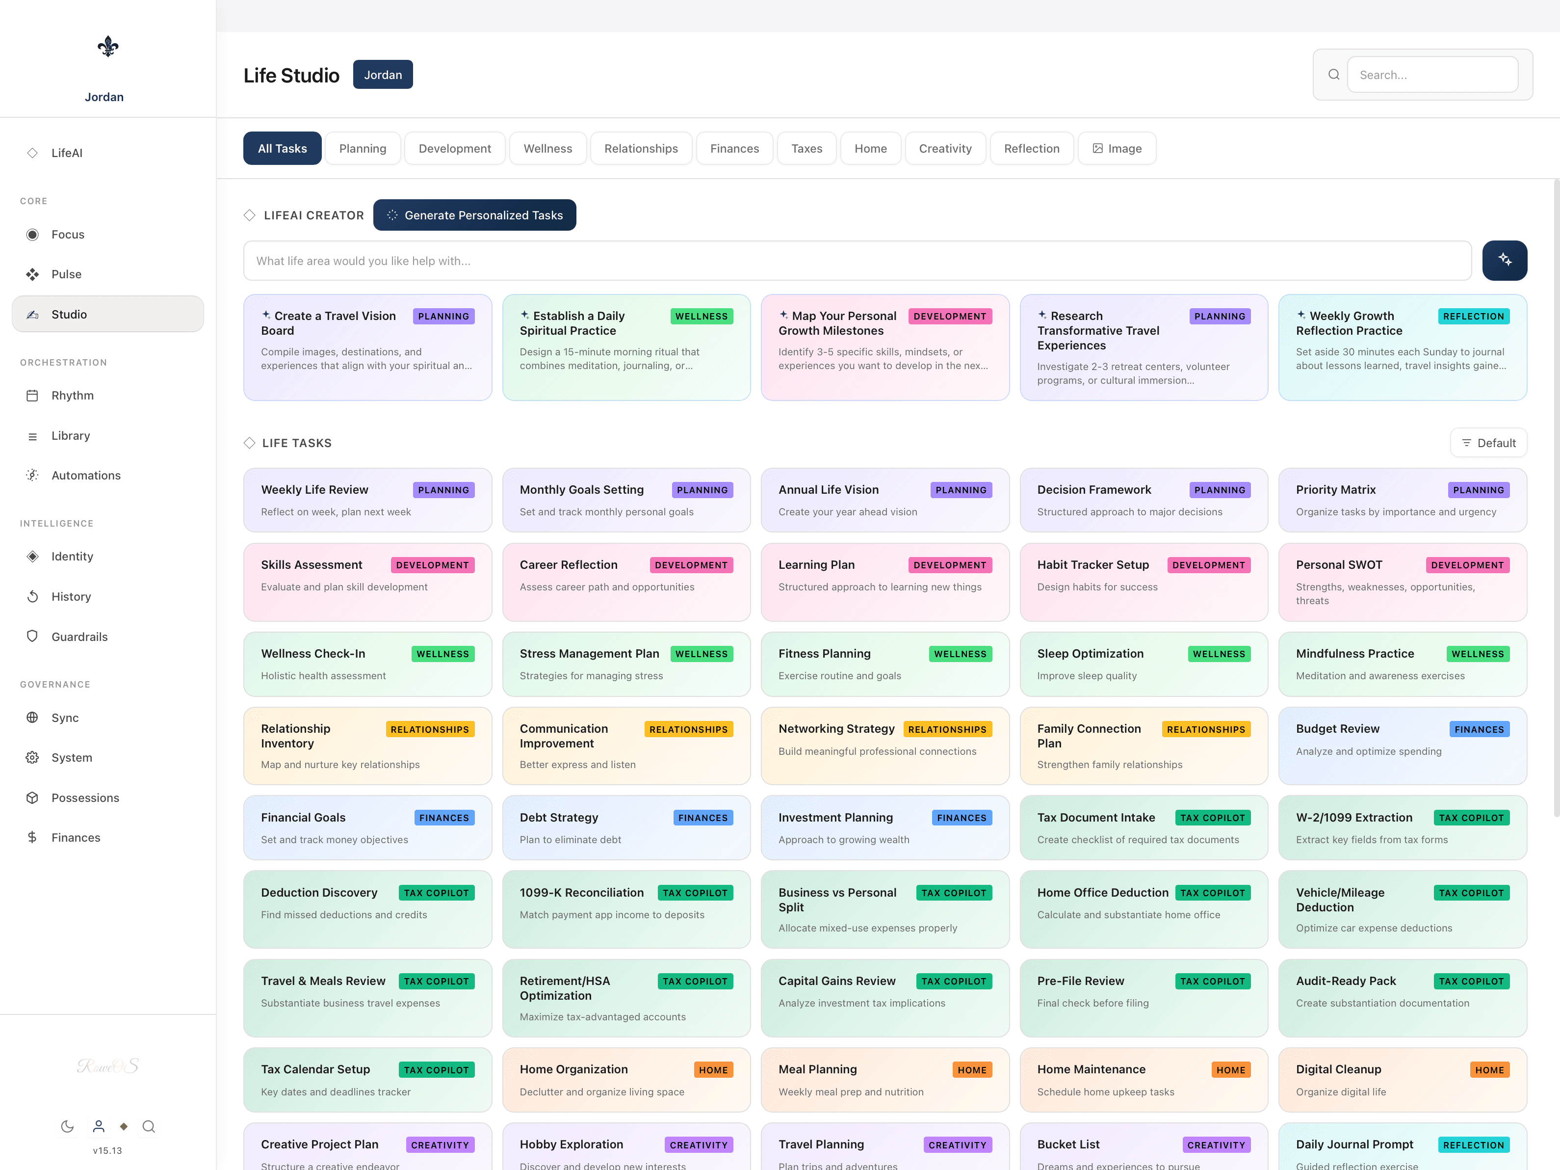Click the Search input field

tap(1431, 75)
